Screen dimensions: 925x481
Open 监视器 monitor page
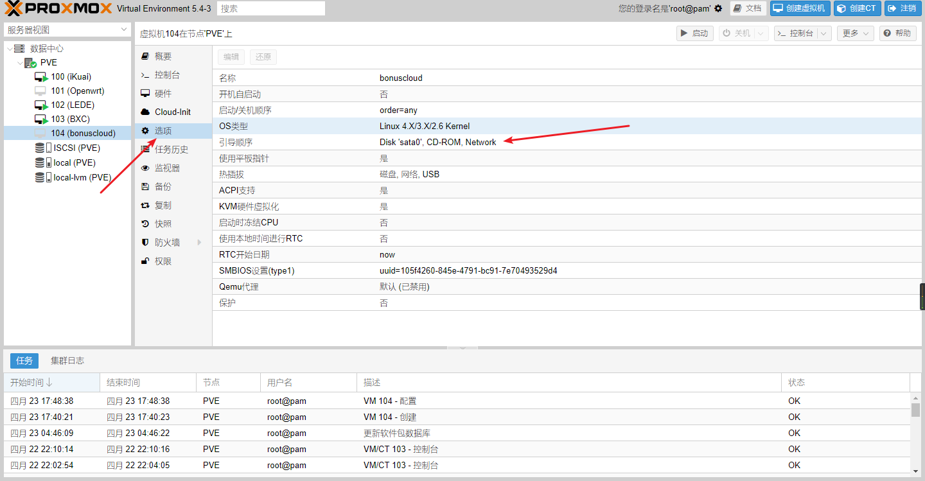(173, 168)
